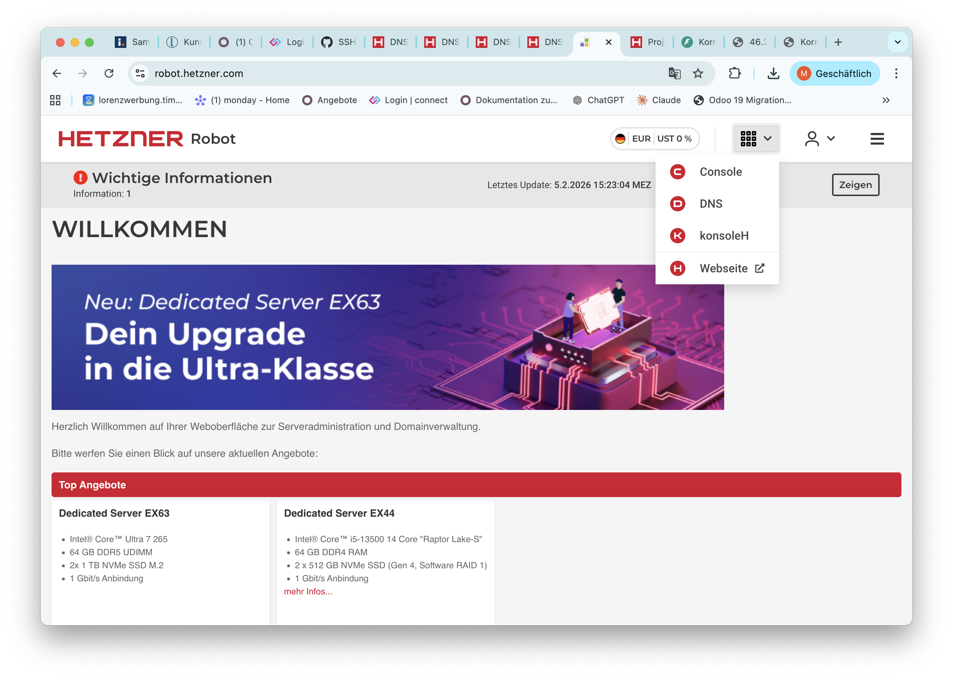Click the EX63 promotional banner
Viewport: 953px width, 679px height.
click(x=387, y=337)
